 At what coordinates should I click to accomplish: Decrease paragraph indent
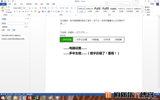61,8
